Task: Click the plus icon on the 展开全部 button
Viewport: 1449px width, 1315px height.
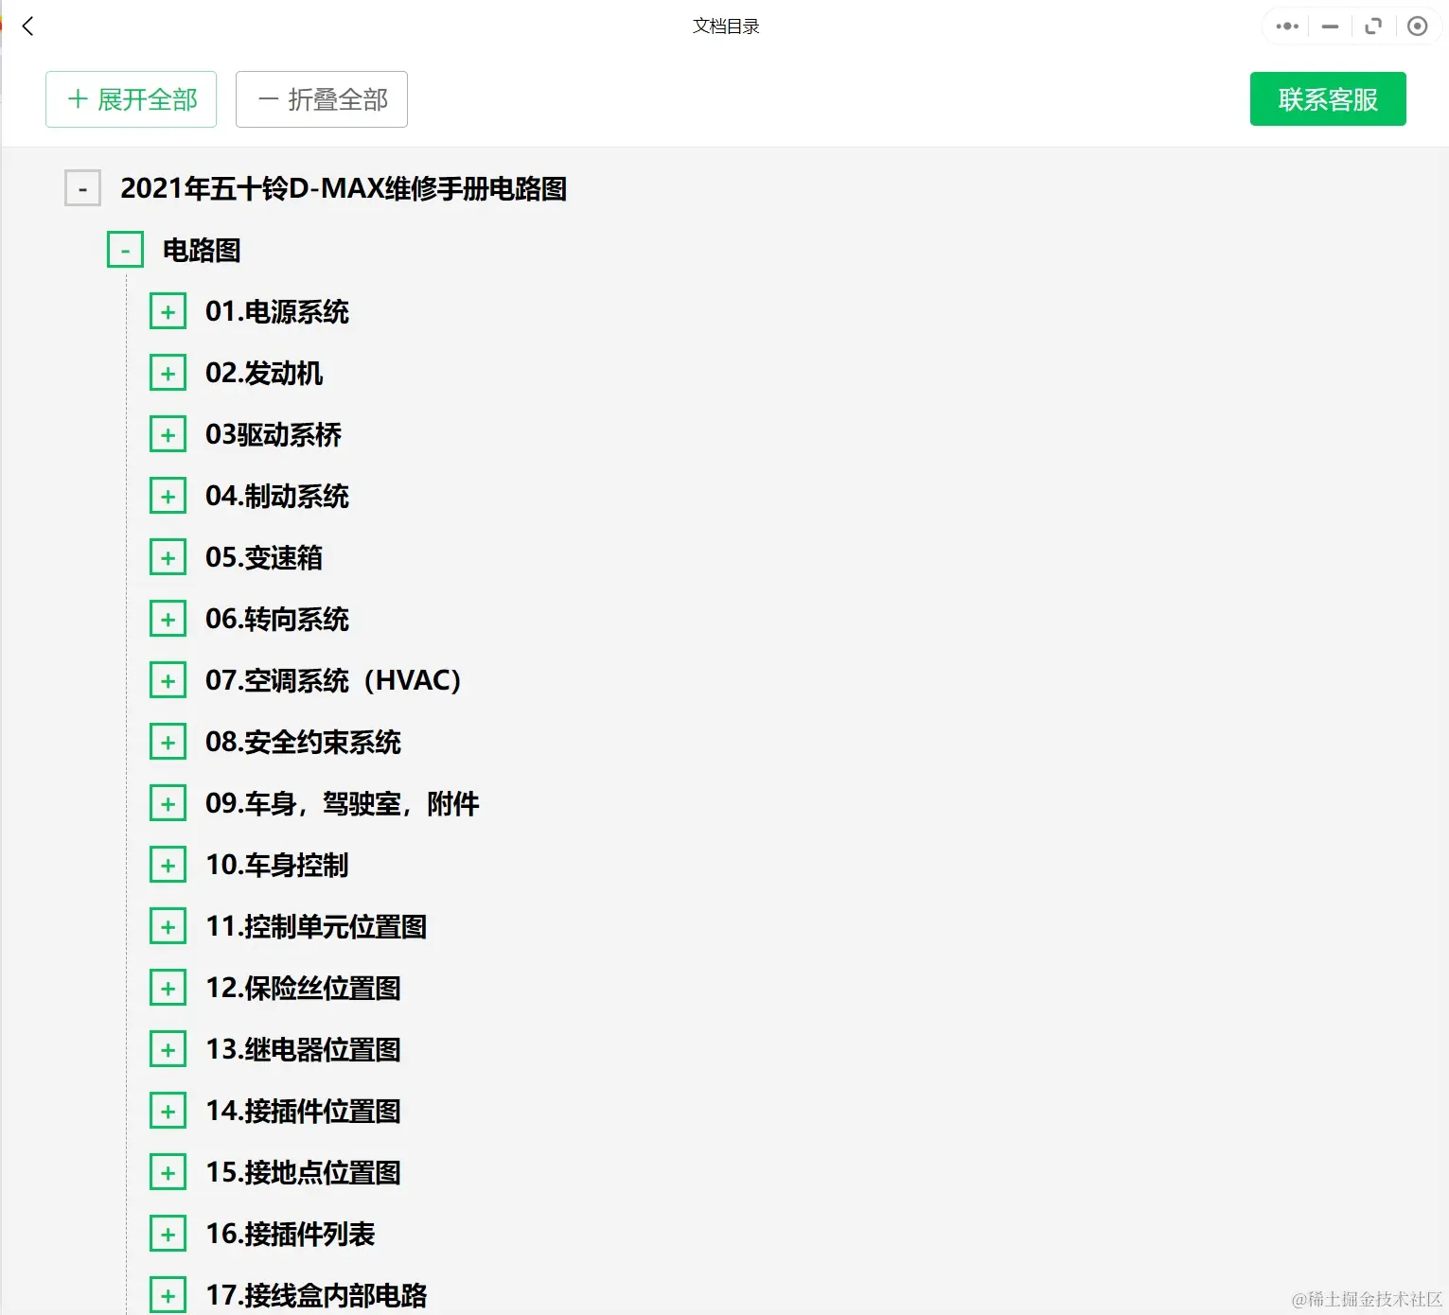Action: pyautogui.click(x=77, y=98)
